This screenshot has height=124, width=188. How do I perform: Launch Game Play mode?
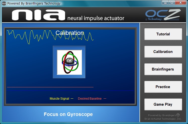[163, 104]
